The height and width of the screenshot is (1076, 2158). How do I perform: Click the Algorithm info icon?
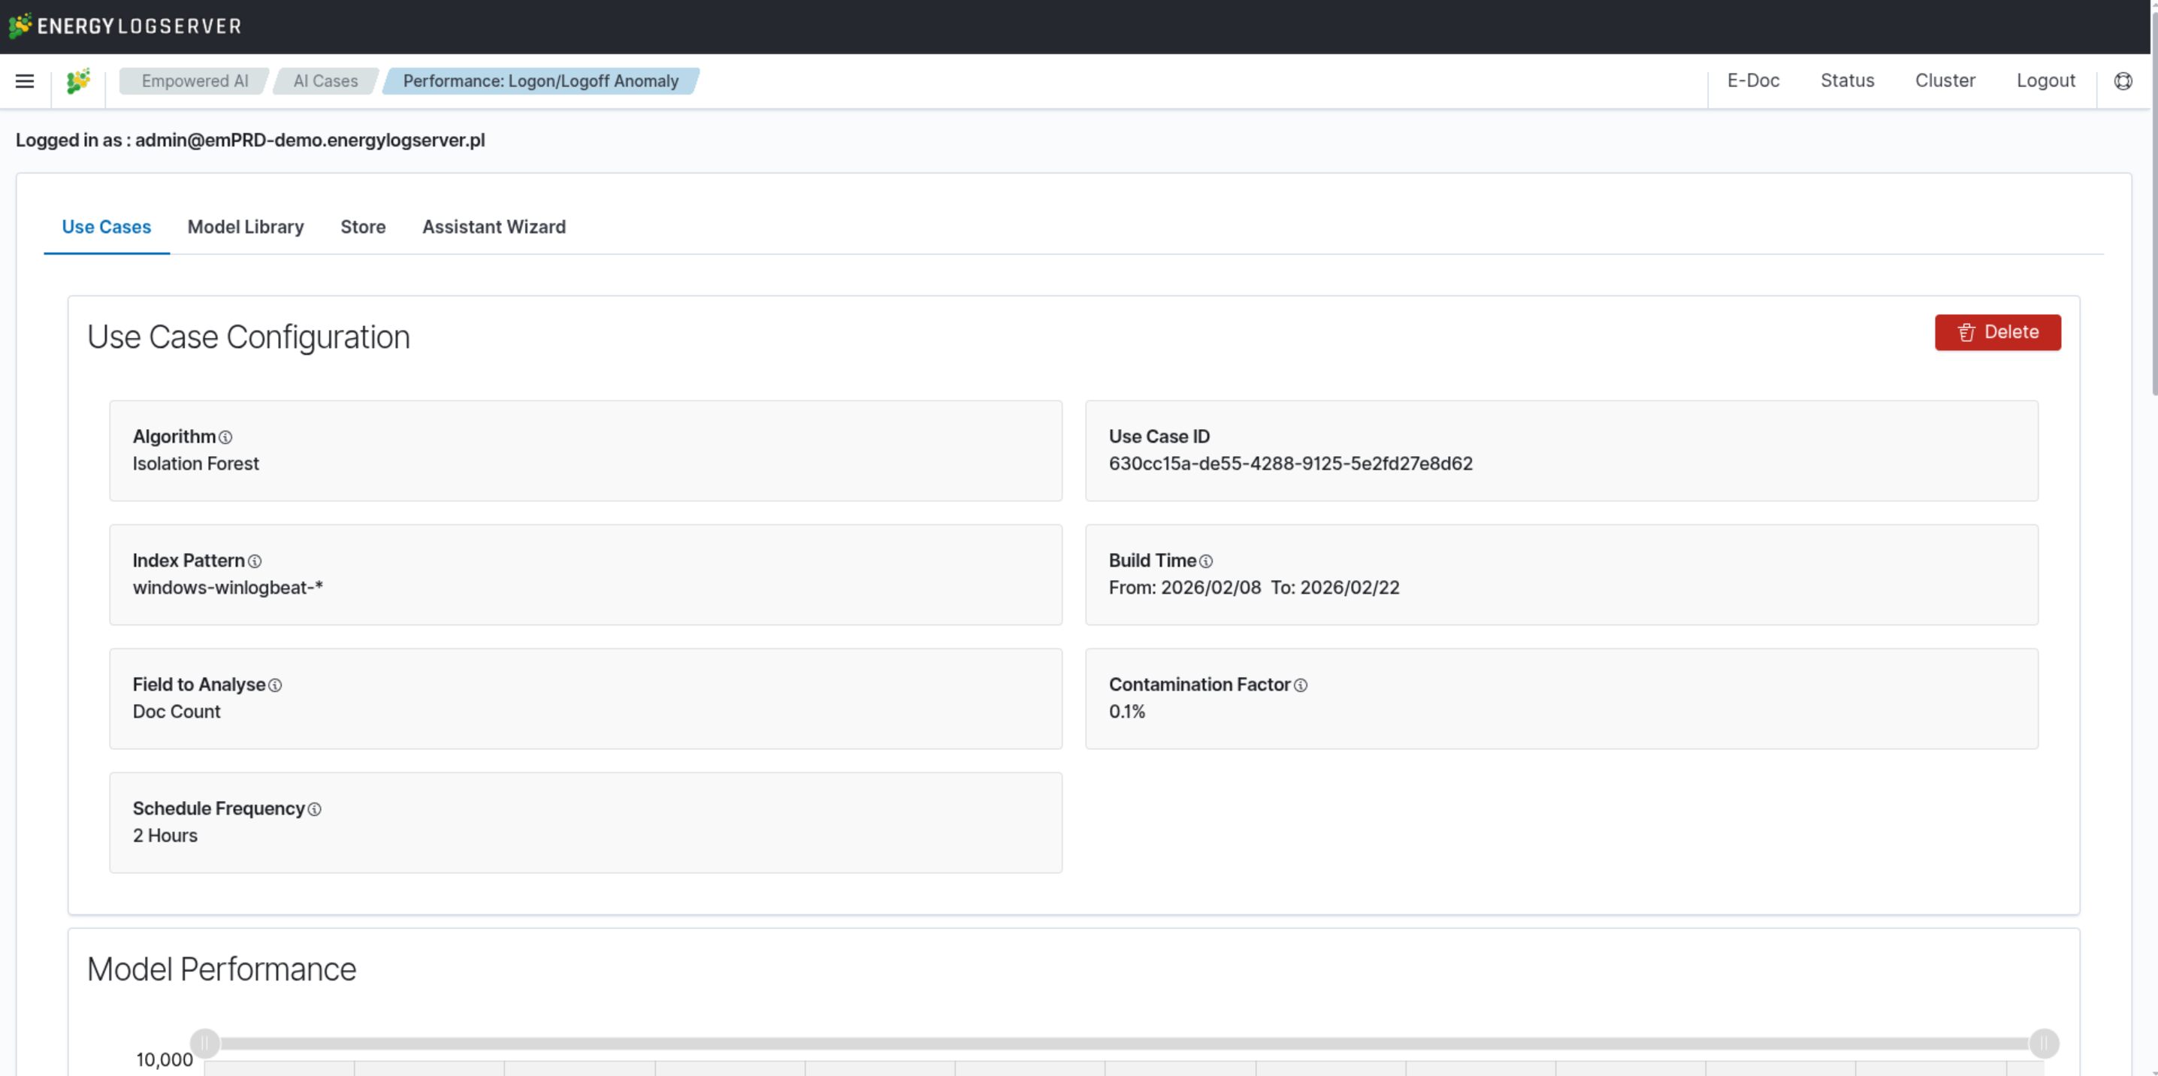pyautogui.click(x=225, y=437)
